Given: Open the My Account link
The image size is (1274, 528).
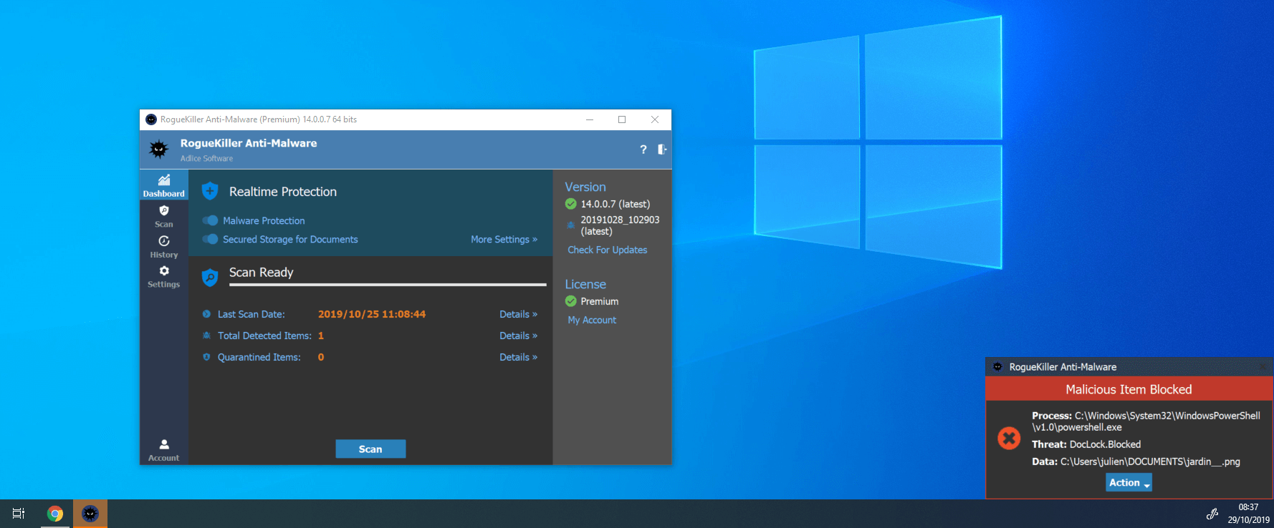Looking at the screenshot, I should tap(592, 320).
